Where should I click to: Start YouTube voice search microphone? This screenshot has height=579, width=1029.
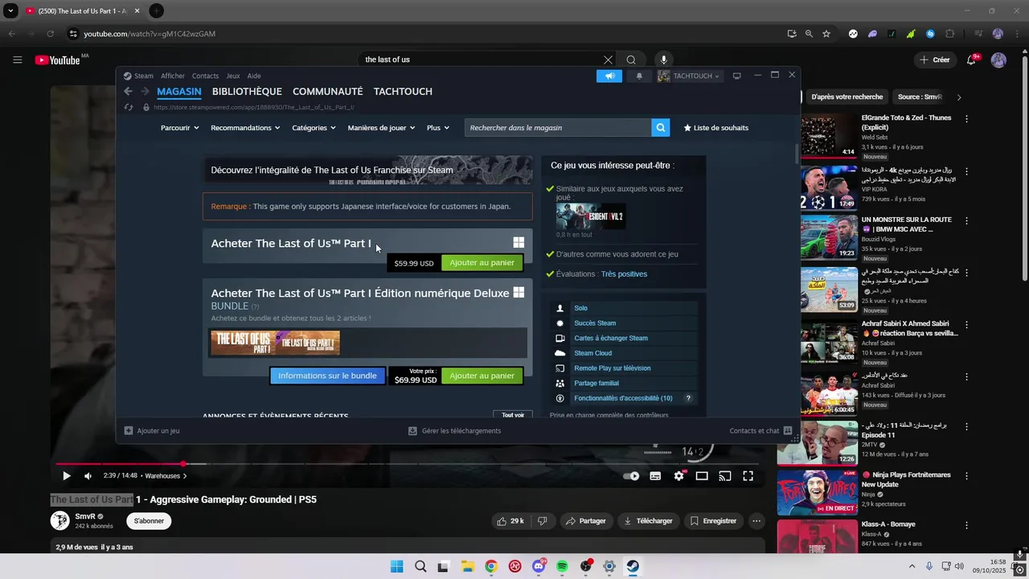(663, 60)
